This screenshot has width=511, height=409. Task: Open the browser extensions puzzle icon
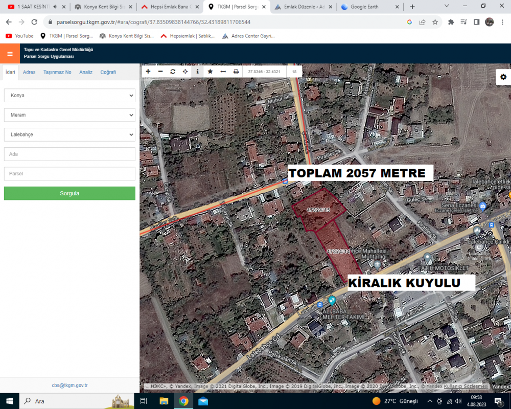pyautogui.click(x=451, y=22)
